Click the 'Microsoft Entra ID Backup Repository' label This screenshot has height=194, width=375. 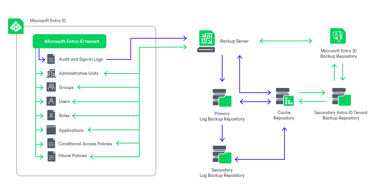click(339, 54)
